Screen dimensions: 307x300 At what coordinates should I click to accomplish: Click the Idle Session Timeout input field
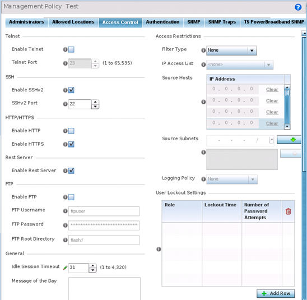[78, 268]
